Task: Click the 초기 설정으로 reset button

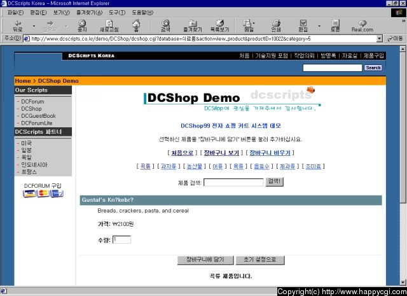Action: point(260,260)
